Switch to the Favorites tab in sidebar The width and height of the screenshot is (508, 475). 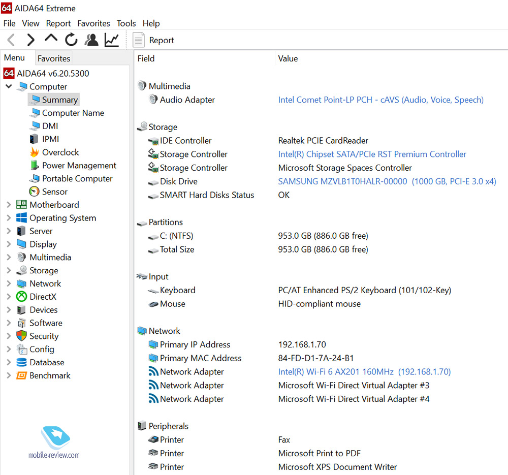point(54,58)
